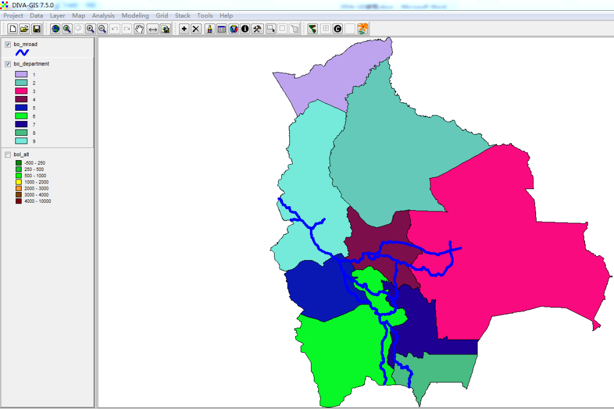The width and height of the screenshot is (614, 409).
Task: Hide the bo_department layer via its checkbox
Action: [x=8, y=64]
